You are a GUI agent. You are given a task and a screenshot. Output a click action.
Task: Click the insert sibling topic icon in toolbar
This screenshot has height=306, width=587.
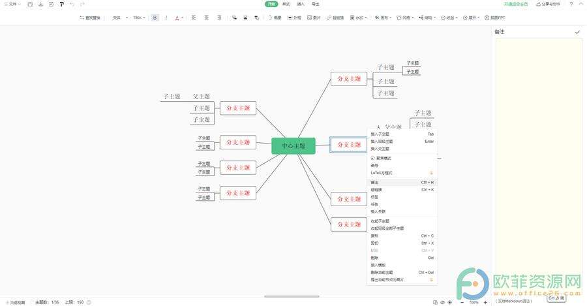246,18
